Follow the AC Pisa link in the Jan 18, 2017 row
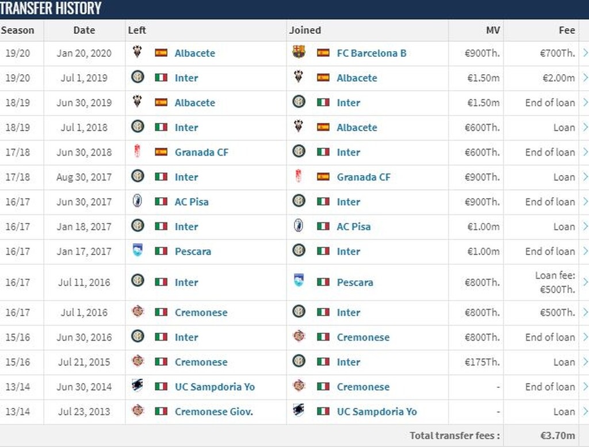Screen dimensions: 589x447 (354, 226)
